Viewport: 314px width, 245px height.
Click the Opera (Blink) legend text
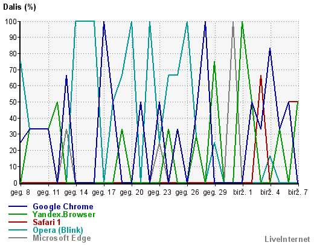coord(58,230)
